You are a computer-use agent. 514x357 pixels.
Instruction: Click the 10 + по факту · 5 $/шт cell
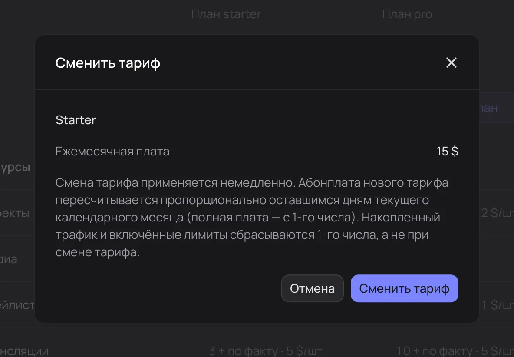(455, 351)
